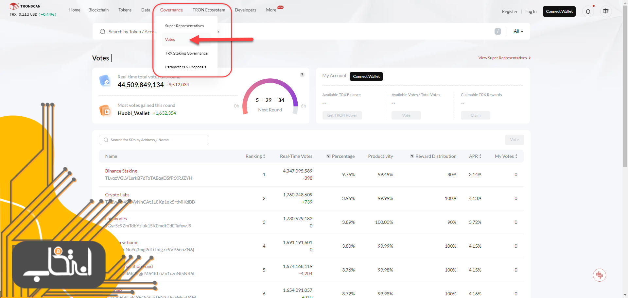The height and width of the screenshot is (298, 628).
Task: Open View Super Representatives link
Action: (x=504, y=58)
